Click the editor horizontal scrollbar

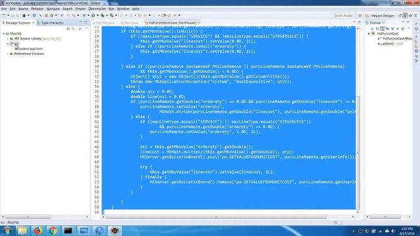click(x=216, y=217)
